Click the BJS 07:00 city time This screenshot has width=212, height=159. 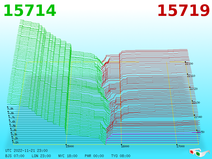tap(15, 156)
